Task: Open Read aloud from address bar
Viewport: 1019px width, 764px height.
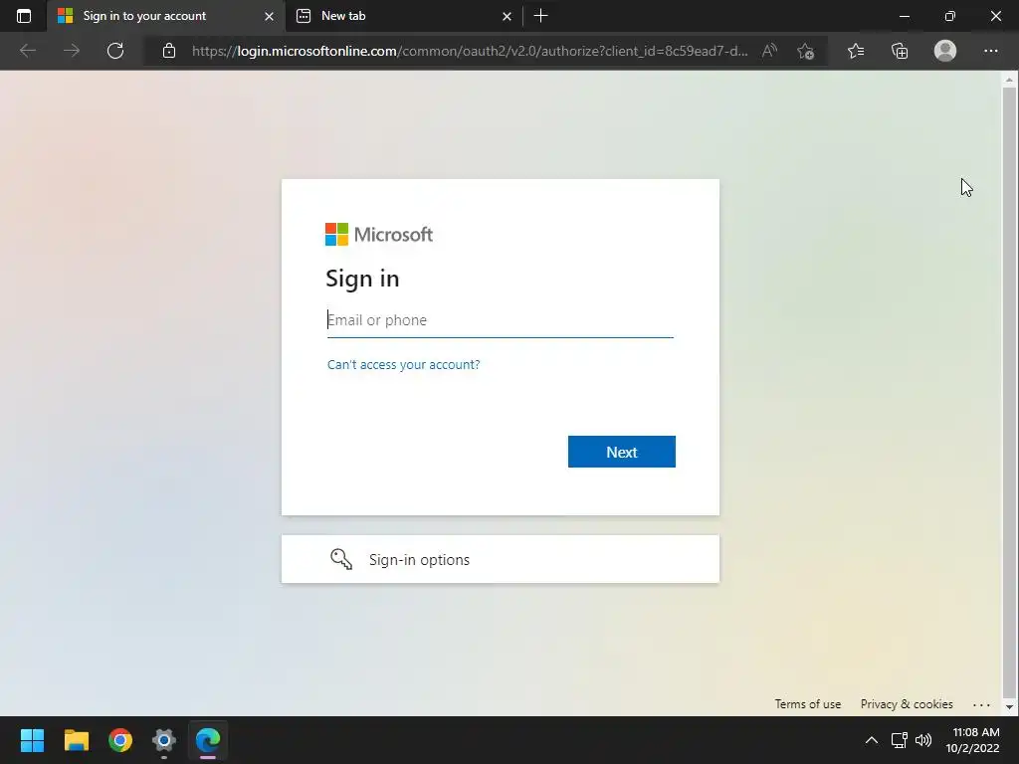Action: tap(769, 51)
